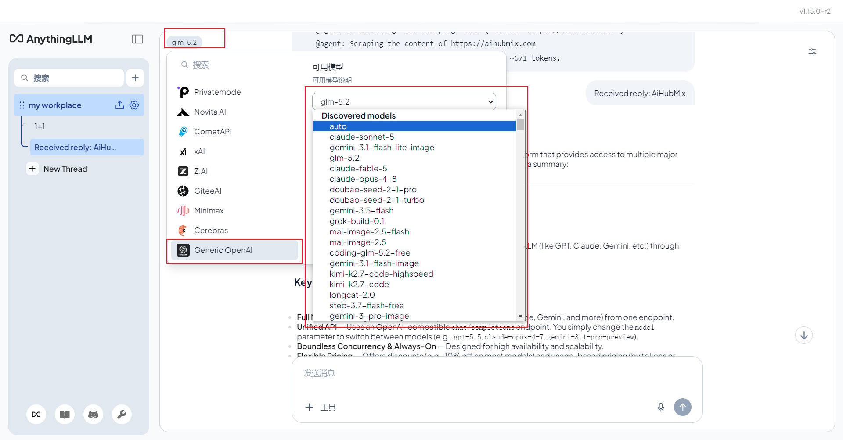The height and width of the screenshot is (440, 843).
Task: Click the Received reply: AiHubMix message bubble
Action: click(640, 93)
